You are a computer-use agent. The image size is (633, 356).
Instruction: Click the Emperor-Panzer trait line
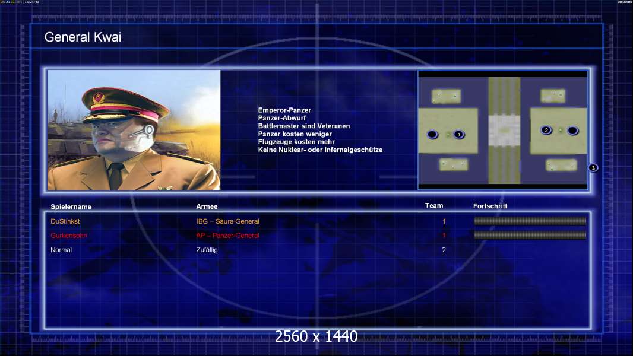click(x=284, y=110)
